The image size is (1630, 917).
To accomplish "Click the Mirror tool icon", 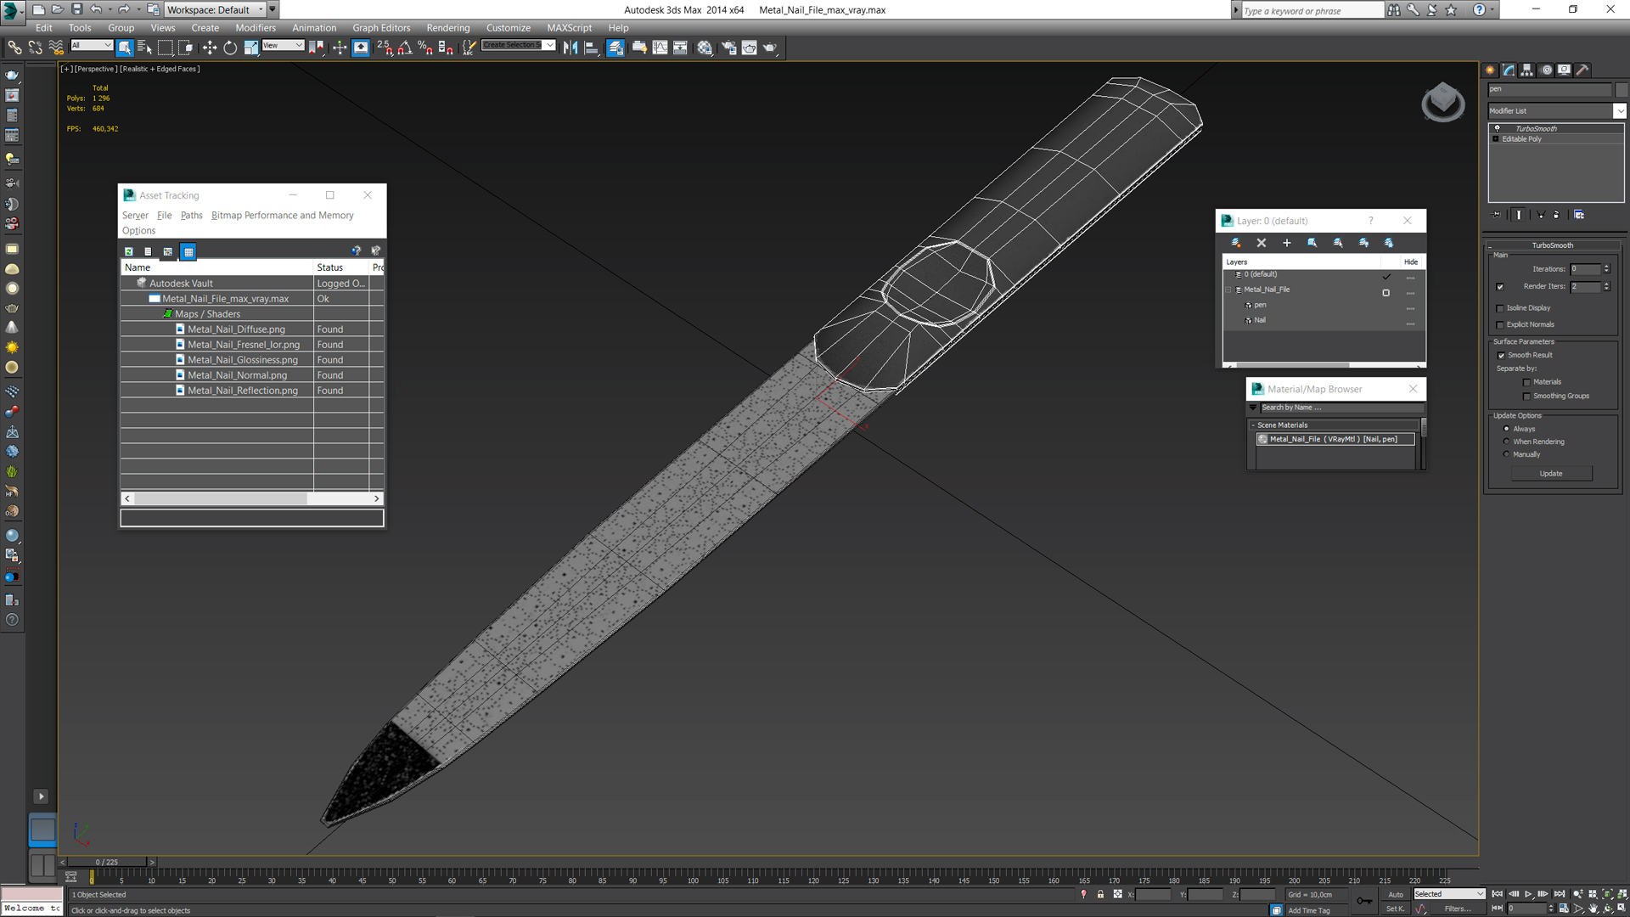I will tap(570, 48).
